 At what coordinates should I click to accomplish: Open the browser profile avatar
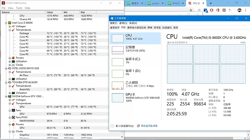pyautogui.click(x=239, y=10)
